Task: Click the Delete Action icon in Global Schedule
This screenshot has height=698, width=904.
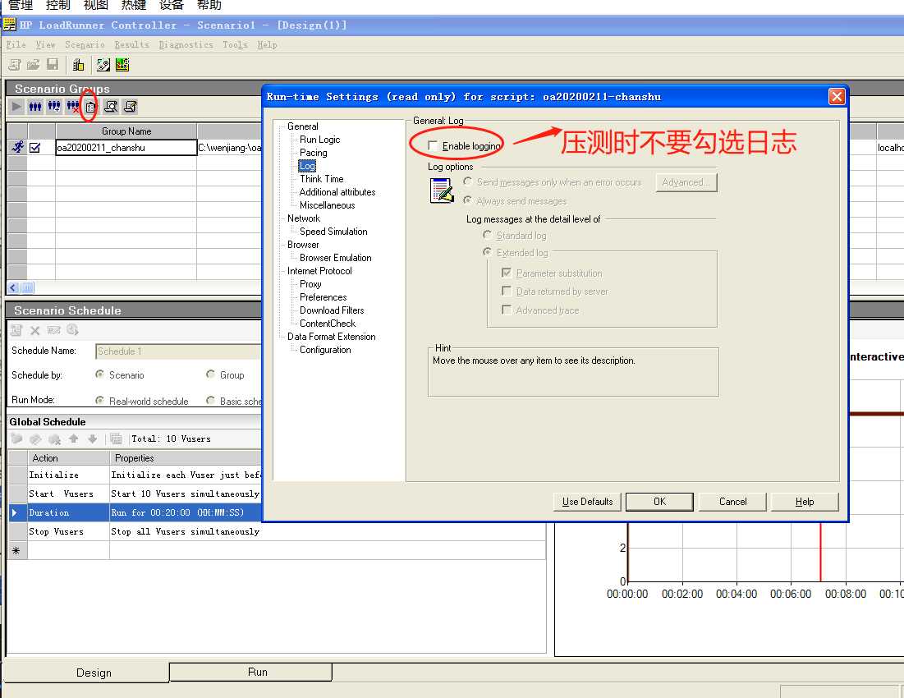Action: click(55, 439)
